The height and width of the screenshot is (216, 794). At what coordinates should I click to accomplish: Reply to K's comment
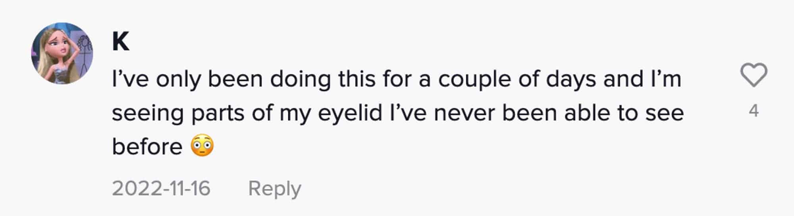coord(274,188)
